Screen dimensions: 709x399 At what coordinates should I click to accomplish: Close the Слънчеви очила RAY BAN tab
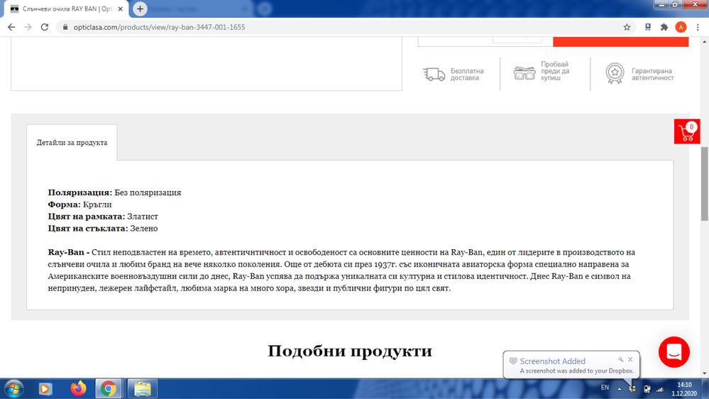tap(120, 9)
